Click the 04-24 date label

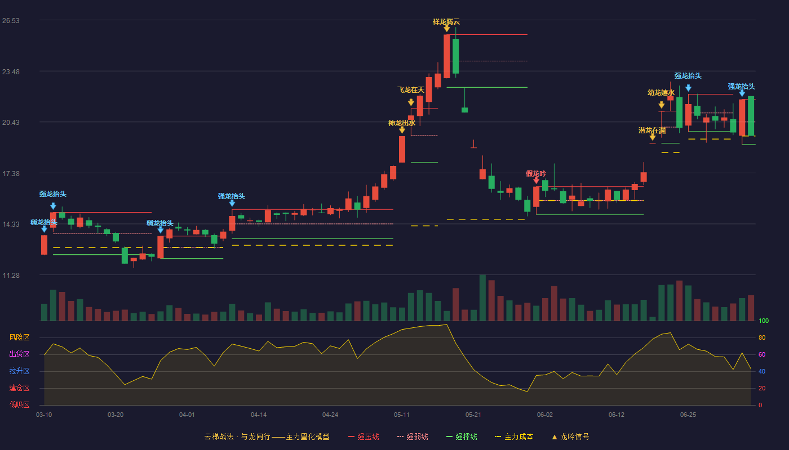(330, 415)
